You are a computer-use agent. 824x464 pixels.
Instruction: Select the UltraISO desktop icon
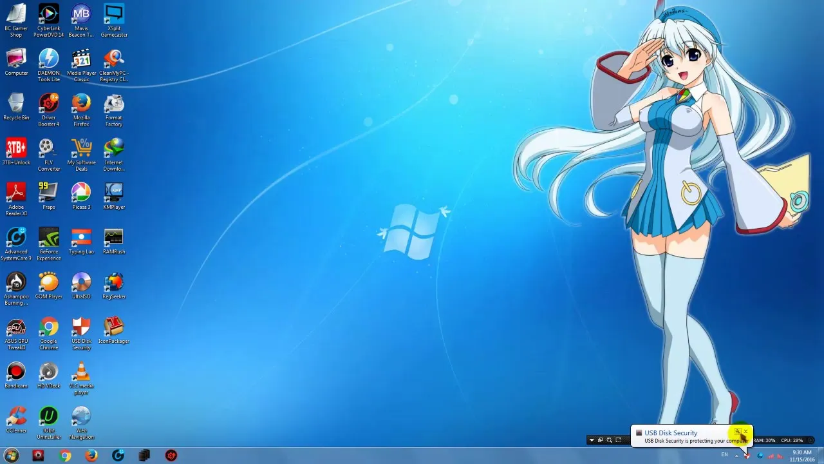coord(81,285)
